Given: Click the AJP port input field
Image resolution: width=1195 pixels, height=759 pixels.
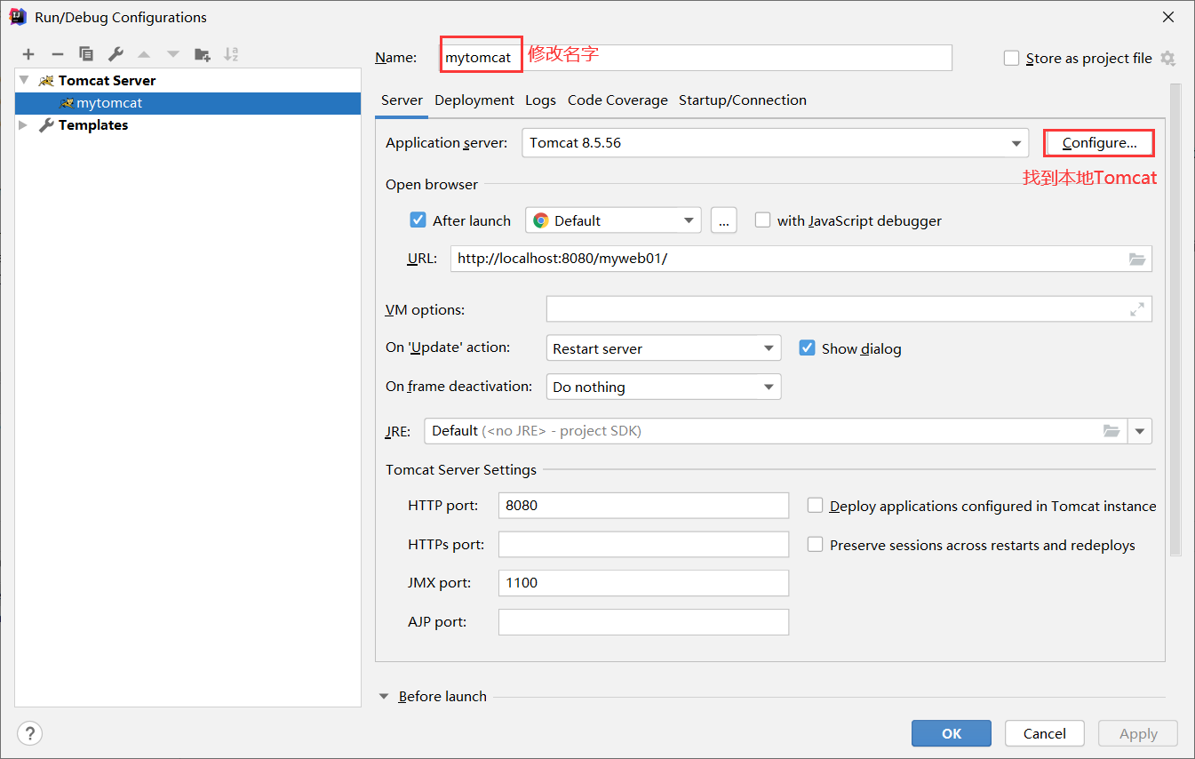Looking at the screenshot, I should [643, 622].
